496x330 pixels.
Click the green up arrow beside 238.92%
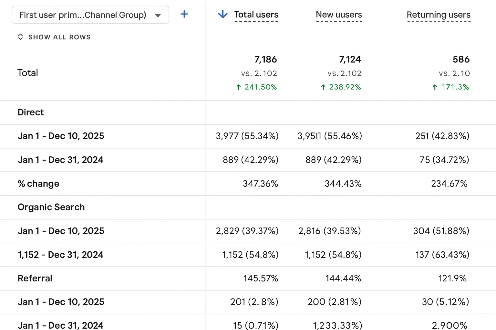coord(323,87)
